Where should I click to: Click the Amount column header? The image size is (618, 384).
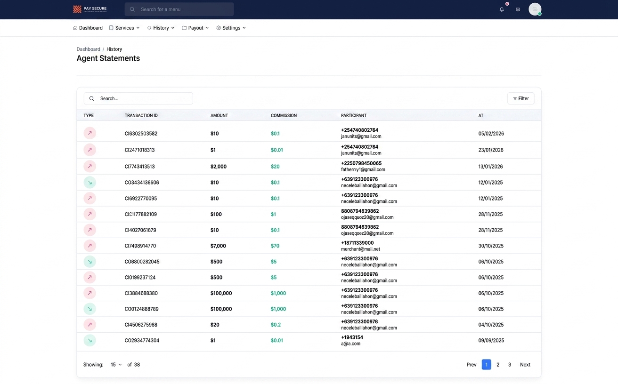point(219,115)
